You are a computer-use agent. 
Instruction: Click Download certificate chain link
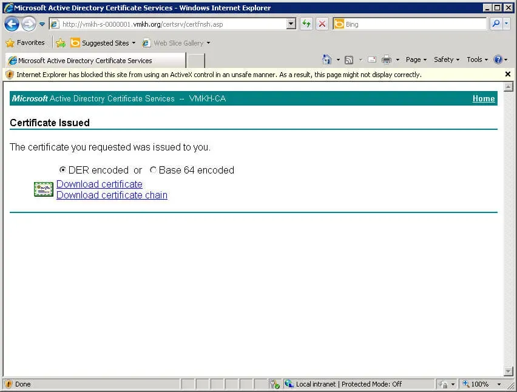point(112,195)
